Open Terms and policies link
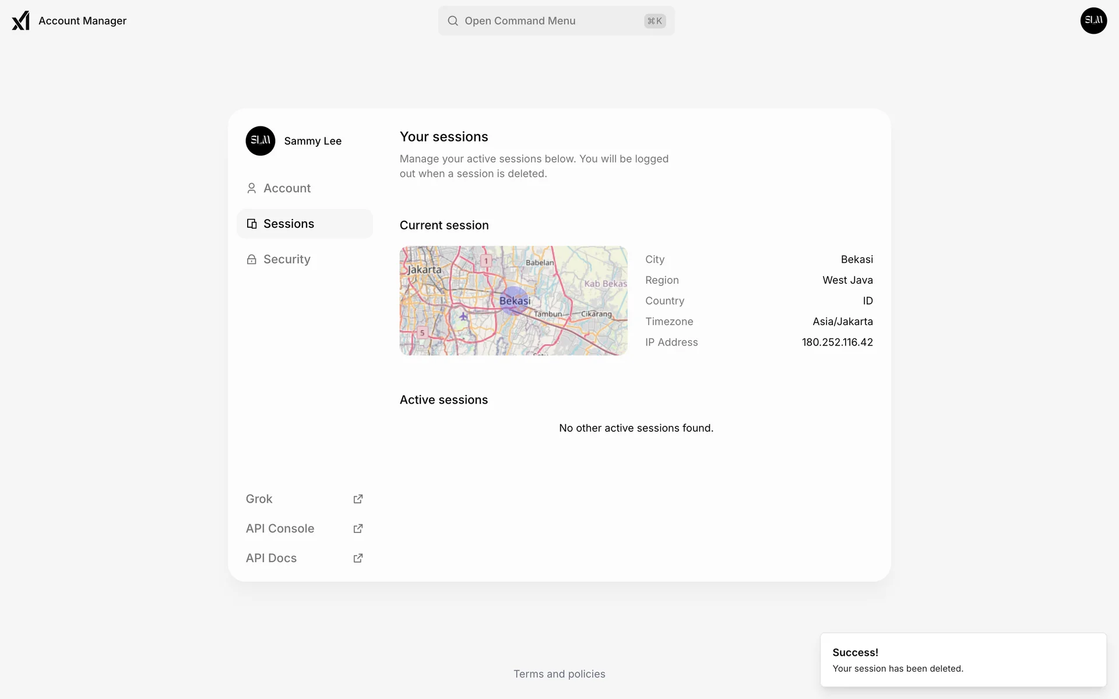Viewport: 1119px width, 699px height. pos(559,674)
